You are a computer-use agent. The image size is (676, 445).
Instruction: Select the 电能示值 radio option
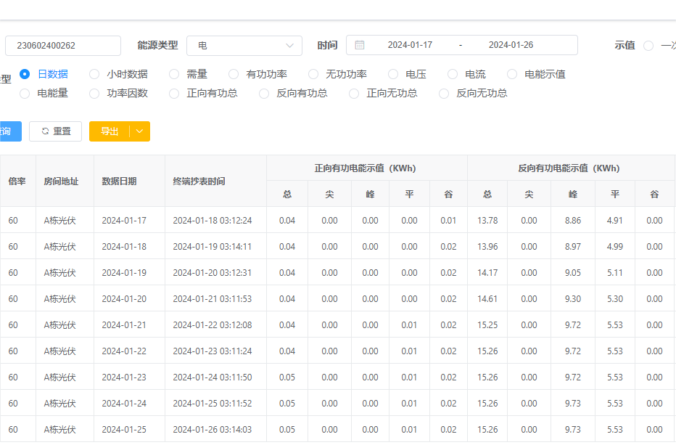tap(512, 74)
